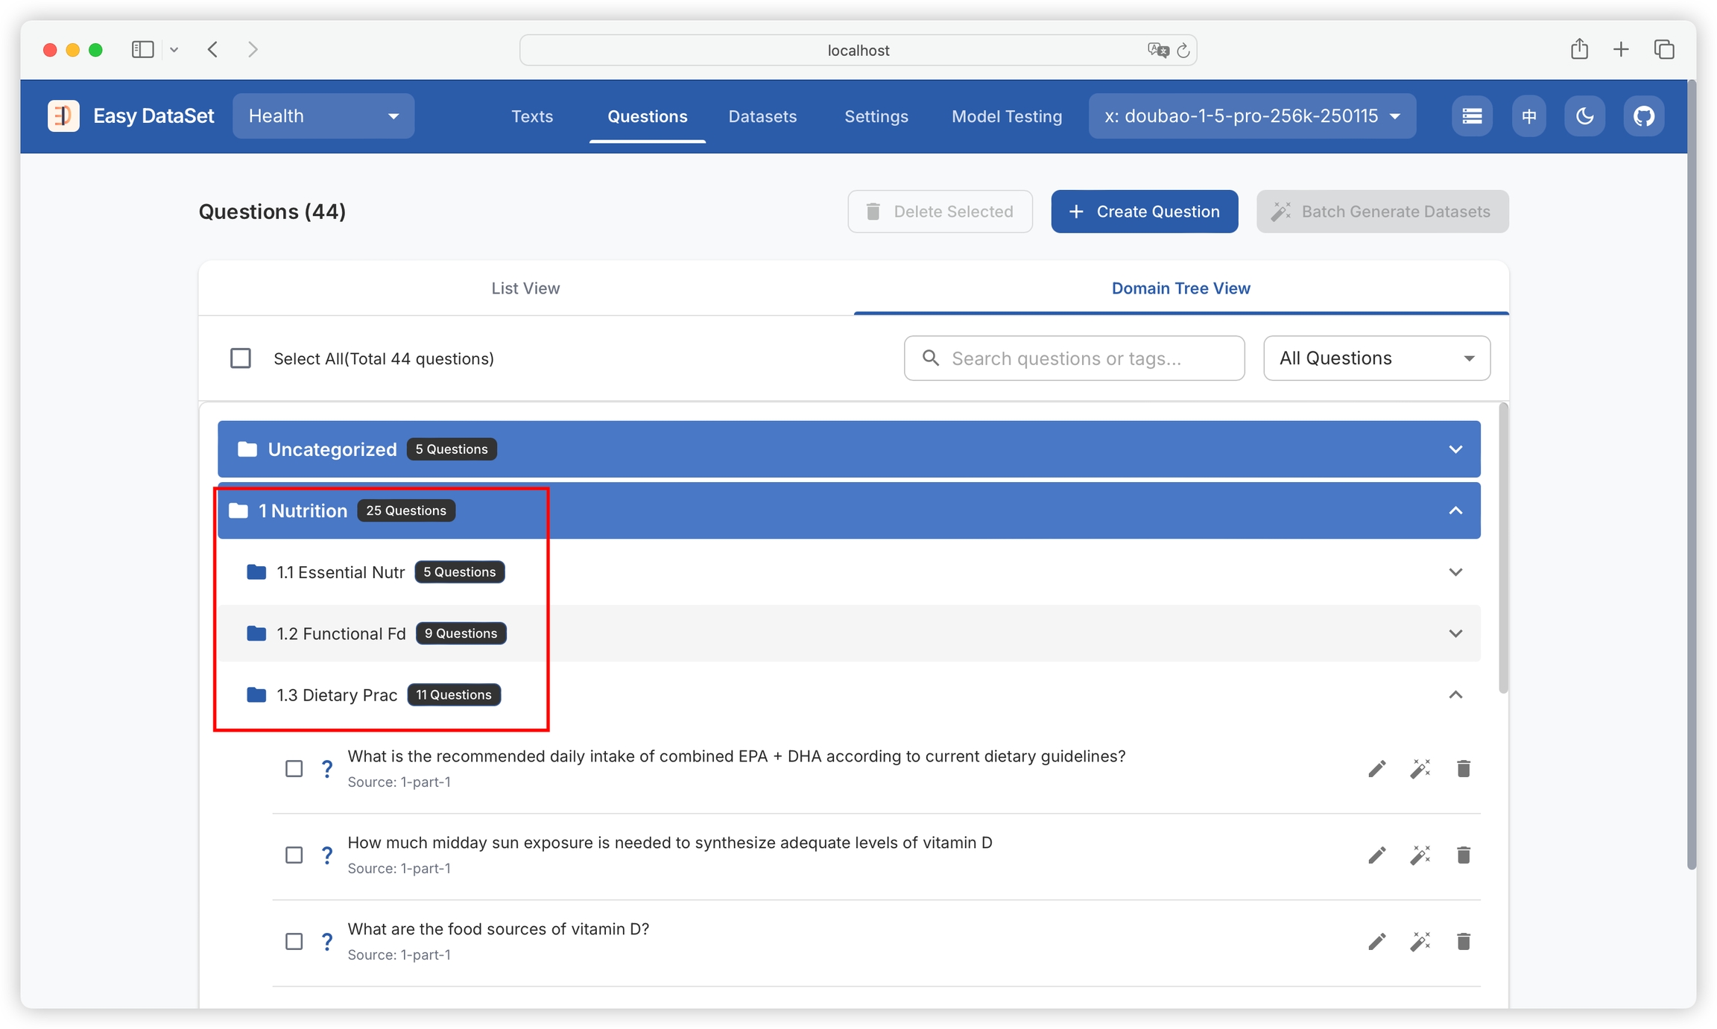Delete the midday sun exposure question
This screenshot has height=1029, width=1717.
pyautogui.click(x=1463, y=855)
